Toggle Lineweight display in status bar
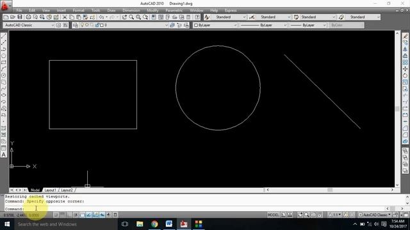Screen dimensions: 410x230 pyautogui.click(x=108, y=215)
